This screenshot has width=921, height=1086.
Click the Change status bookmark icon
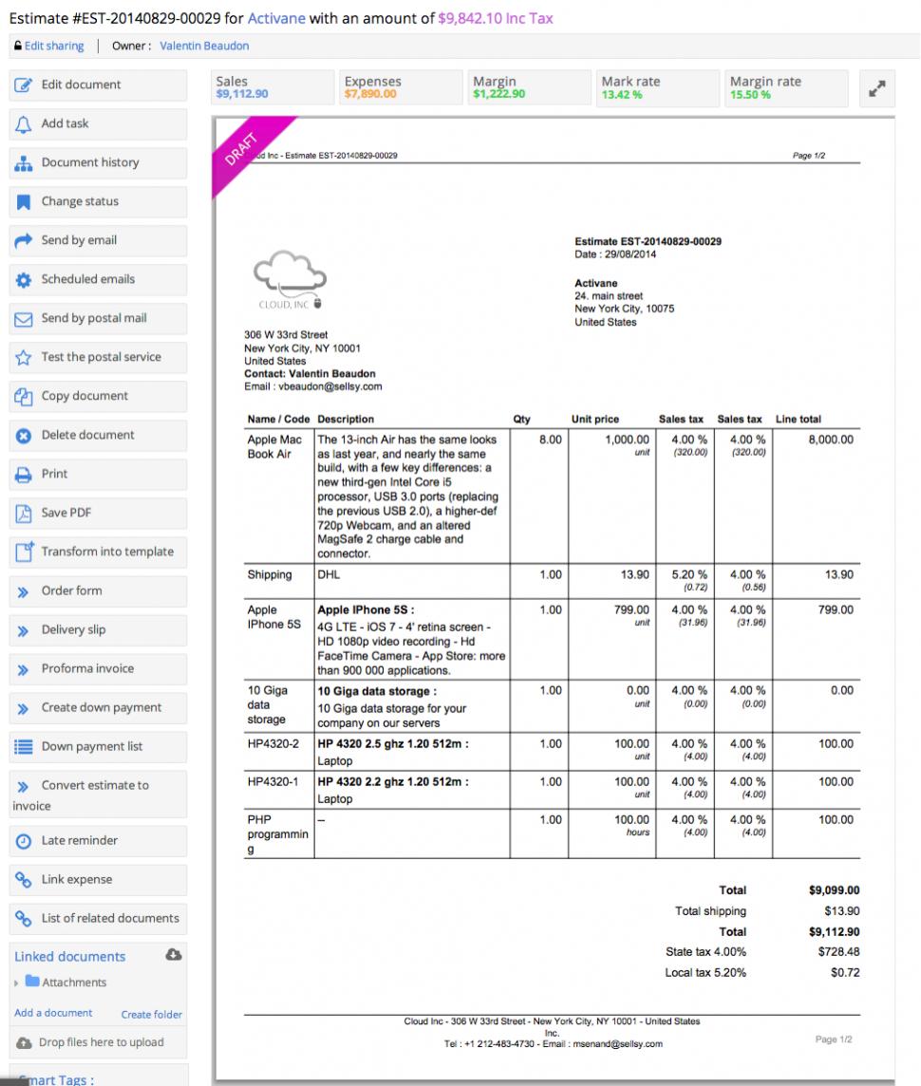pyautogui.click(x=24, y=202)
